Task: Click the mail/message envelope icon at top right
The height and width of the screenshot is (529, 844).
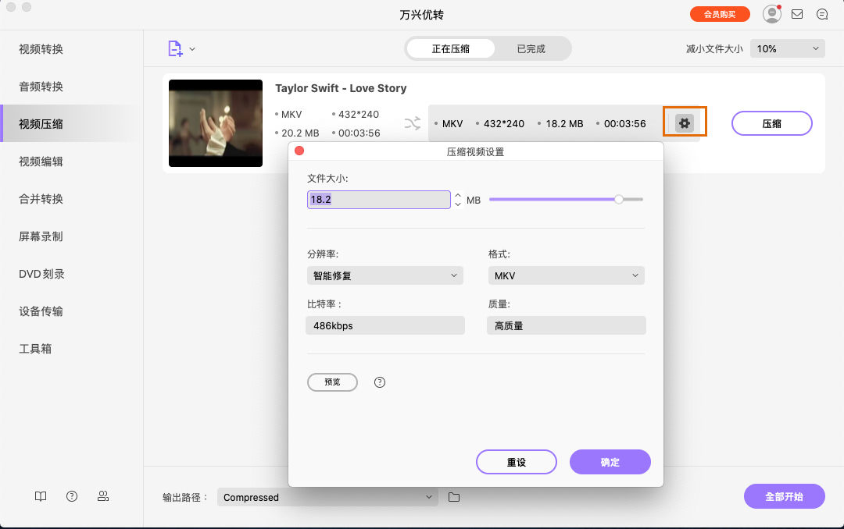Action: coord(797,13)
